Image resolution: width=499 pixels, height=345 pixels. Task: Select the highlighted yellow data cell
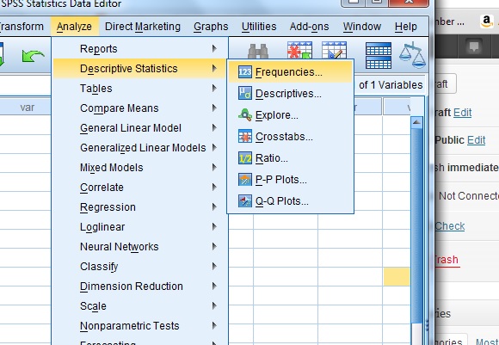[x=397, y=276]
